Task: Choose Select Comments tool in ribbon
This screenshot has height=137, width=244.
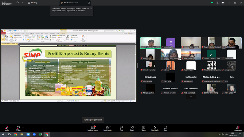Action: pos(11,38)
